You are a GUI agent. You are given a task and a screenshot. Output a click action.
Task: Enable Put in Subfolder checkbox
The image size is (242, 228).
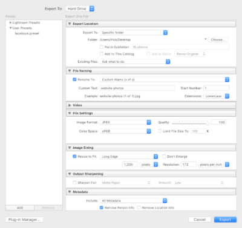coord(102,47)
